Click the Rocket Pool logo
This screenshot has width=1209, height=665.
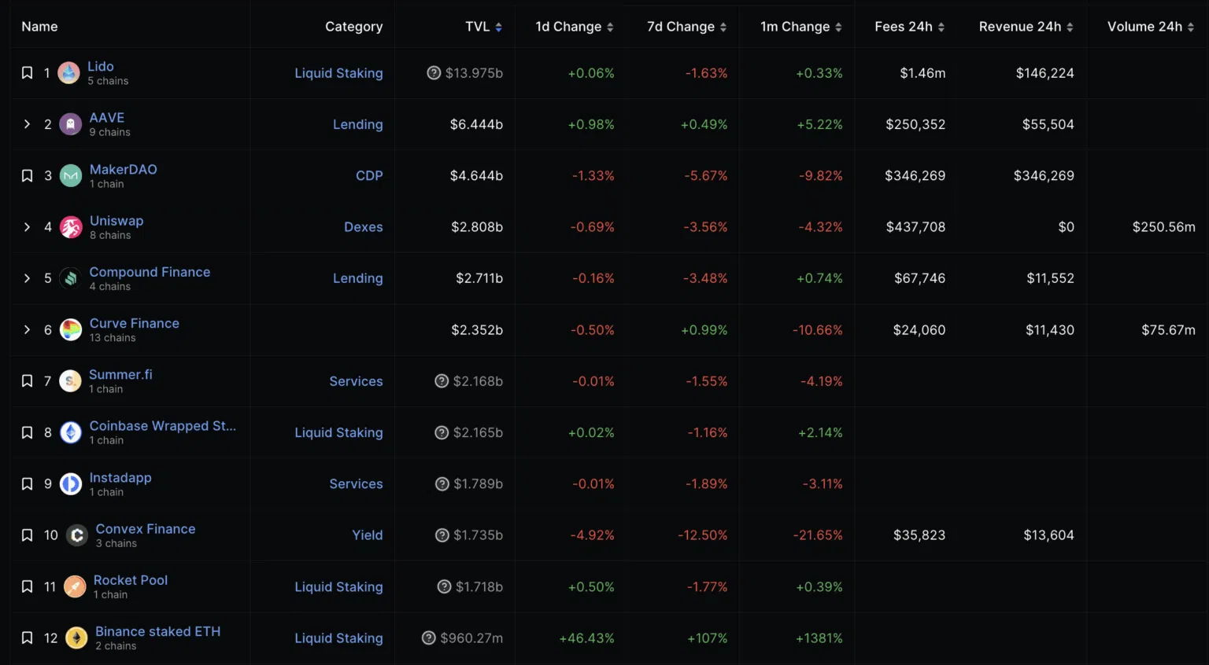(75, 586)
